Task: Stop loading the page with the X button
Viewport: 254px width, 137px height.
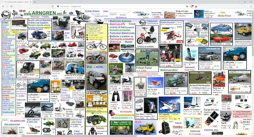Action: pyautogui.click(x=11, y=6)
